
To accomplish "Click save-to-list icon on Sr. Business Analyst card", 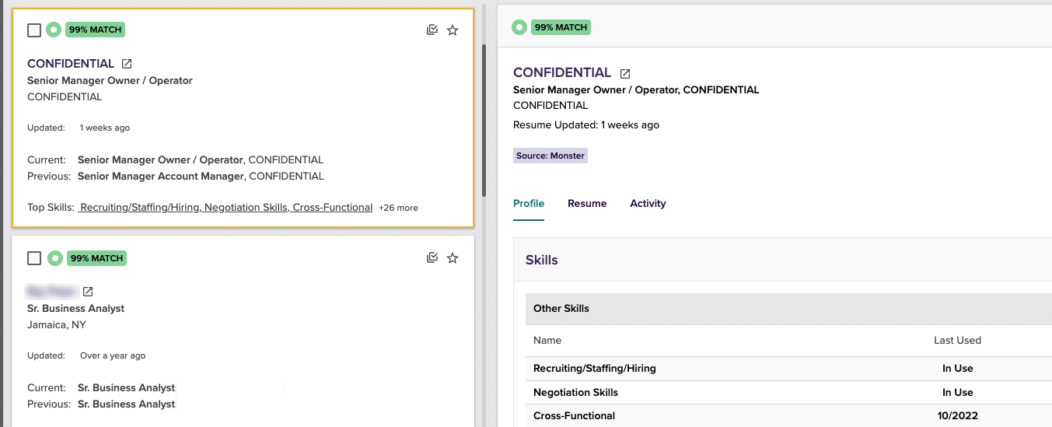I will tap(432, 258).
